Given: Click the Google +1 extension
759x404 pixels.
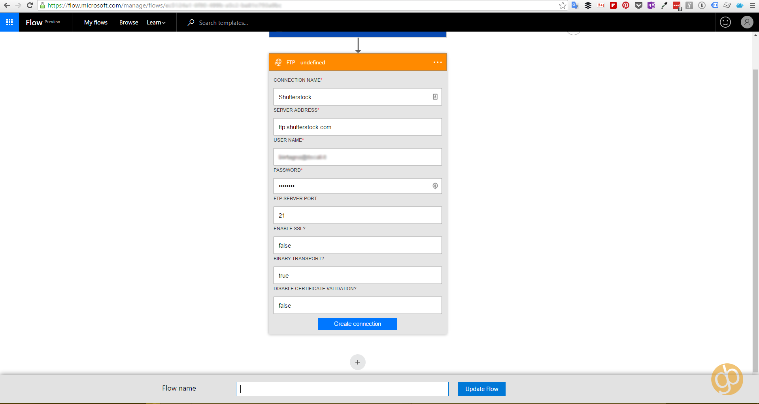Looking at the screenshot, I should [600, 5].
